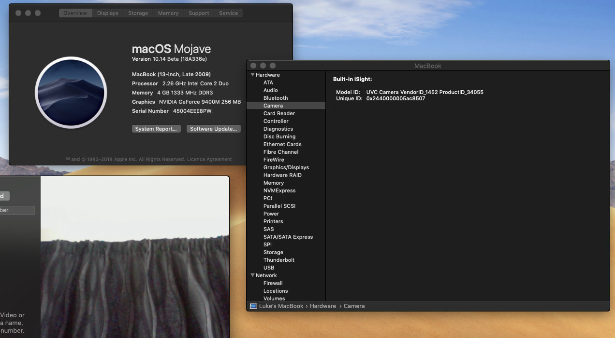Click the UVC Camera Model ID value
Viewport: 615px width, 338px height.
coord(425,92)
